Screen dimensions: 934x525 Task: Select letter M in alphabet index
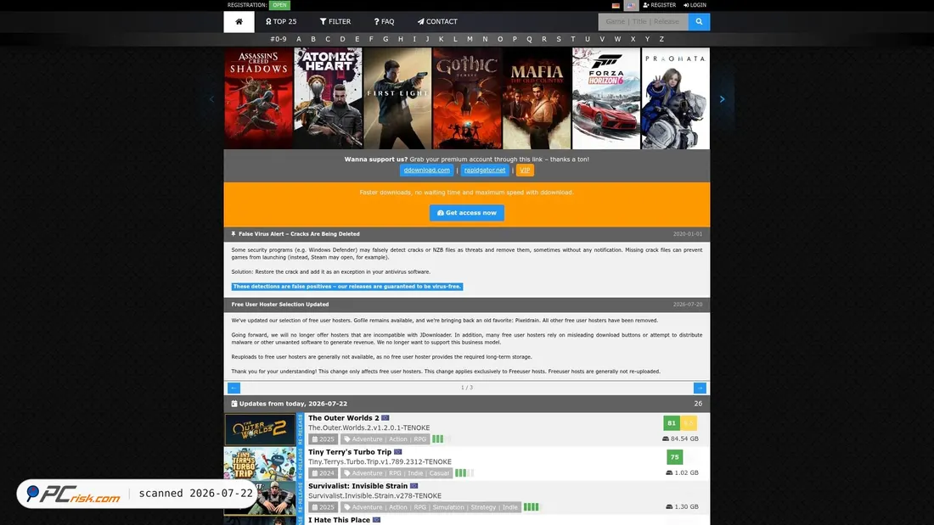[470, 39]
